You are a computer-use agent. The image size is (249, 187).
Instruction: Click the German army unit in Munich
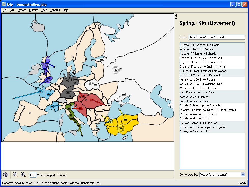click(x=68, y=92)
